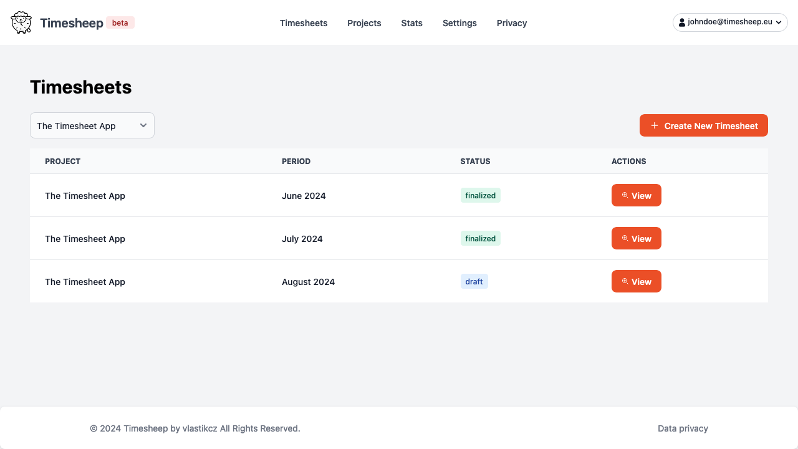Click the beta badge next to Timesheep
The width and height of the screenshot is (798, 449).
[x=120, y=22]
